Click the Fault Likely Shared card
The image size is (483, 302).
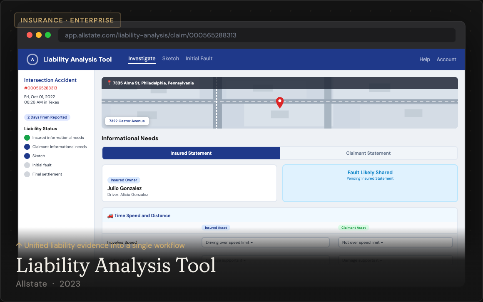pyautogui.click(x=370, y=183)
